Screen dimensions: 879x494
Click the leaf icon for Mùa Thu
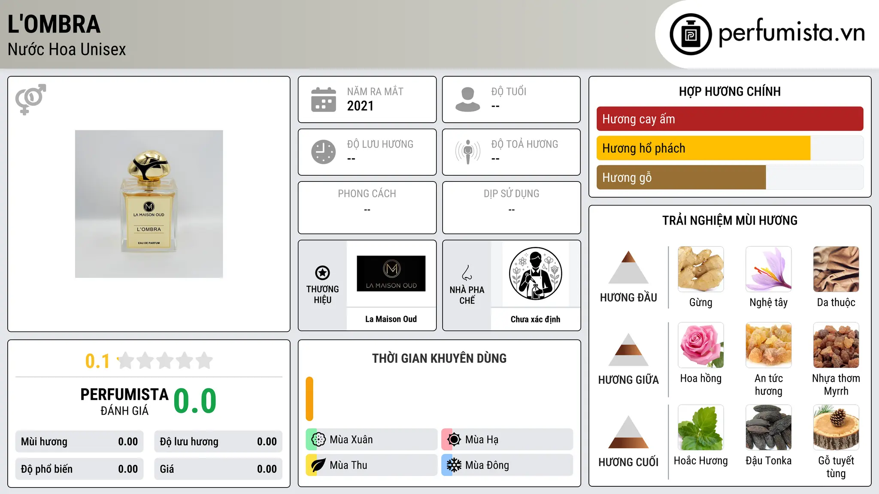[x=318, y=465]
